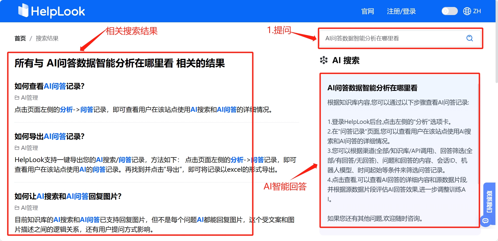Click 搜索结果 in the breadcrumb

click(47, 38)
